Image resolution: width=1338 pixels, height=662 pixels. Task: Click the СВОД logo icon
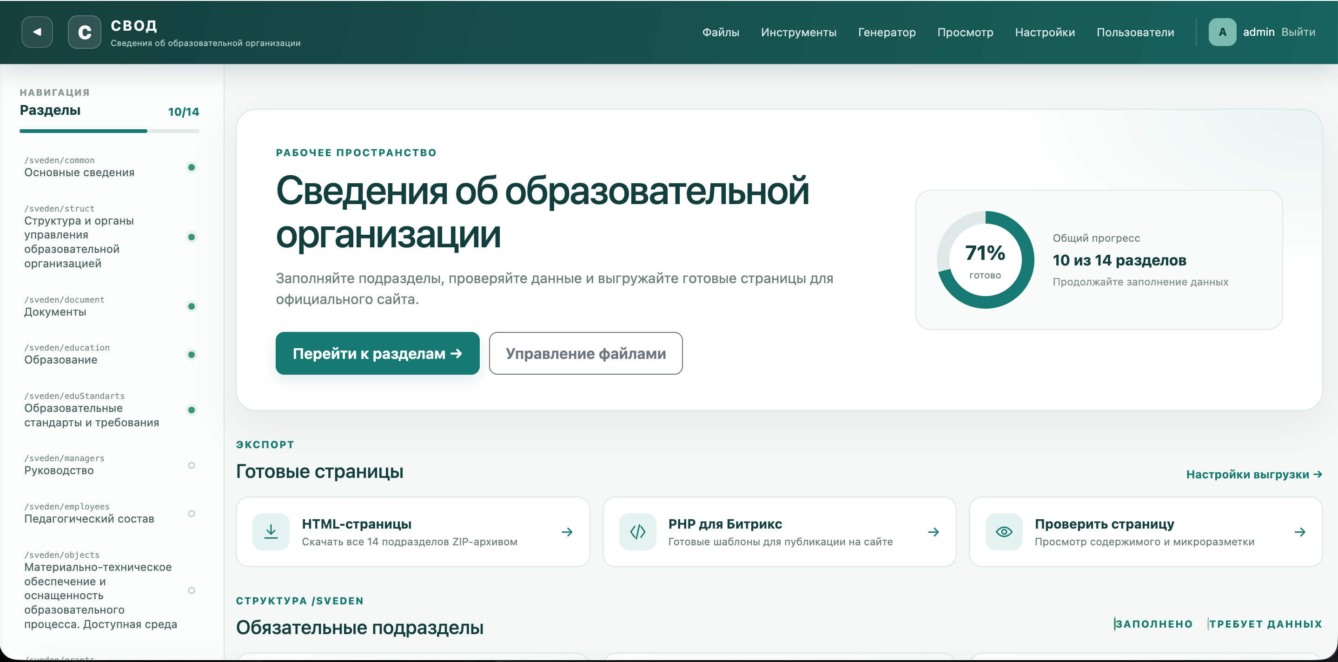click(x=85, y=32)
